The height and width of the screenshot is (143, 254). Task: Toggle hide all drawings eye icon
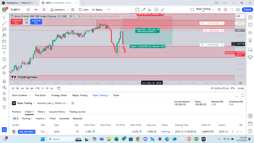pos(4,99)
